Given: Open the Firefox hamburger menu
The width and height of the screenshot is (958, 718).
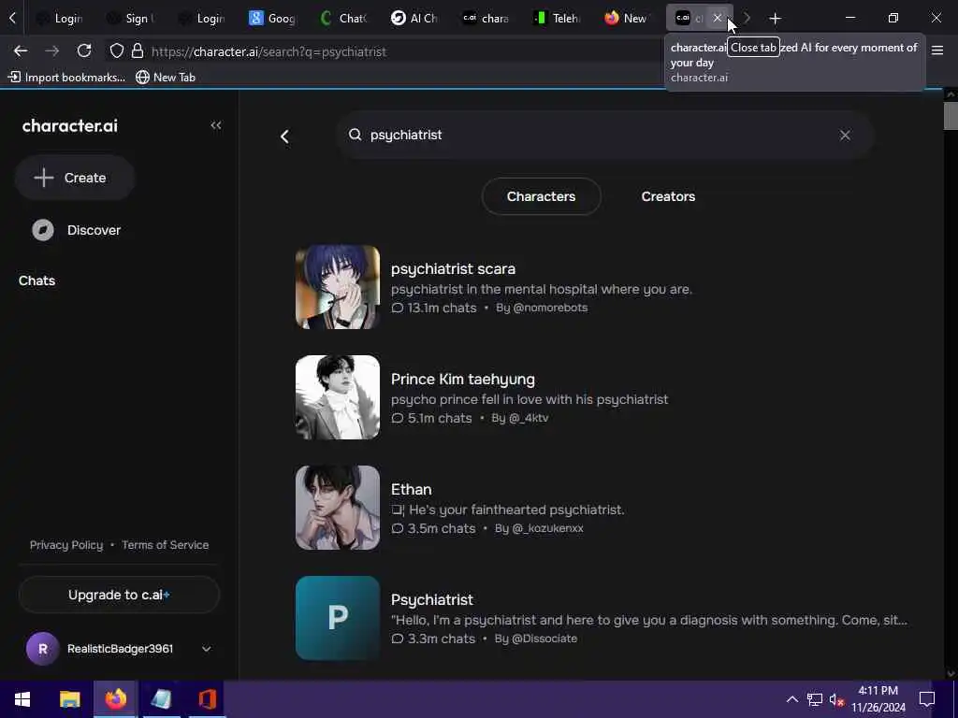Looking at the screenshot, I should point(937,50).
